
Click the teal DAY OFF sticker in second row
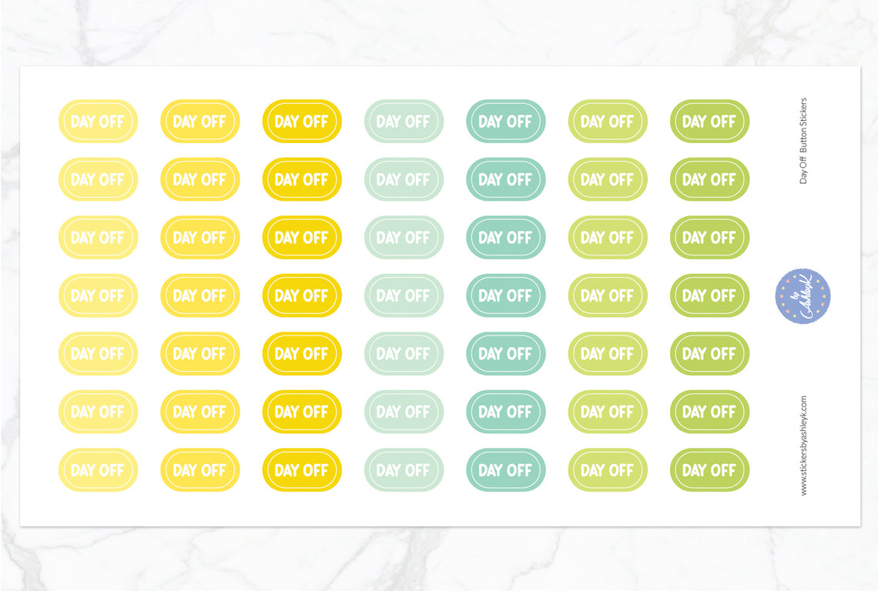pos(505,179)
